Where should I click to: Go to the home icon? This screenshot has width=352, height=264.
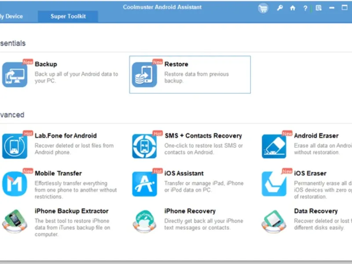coord(292,8)
